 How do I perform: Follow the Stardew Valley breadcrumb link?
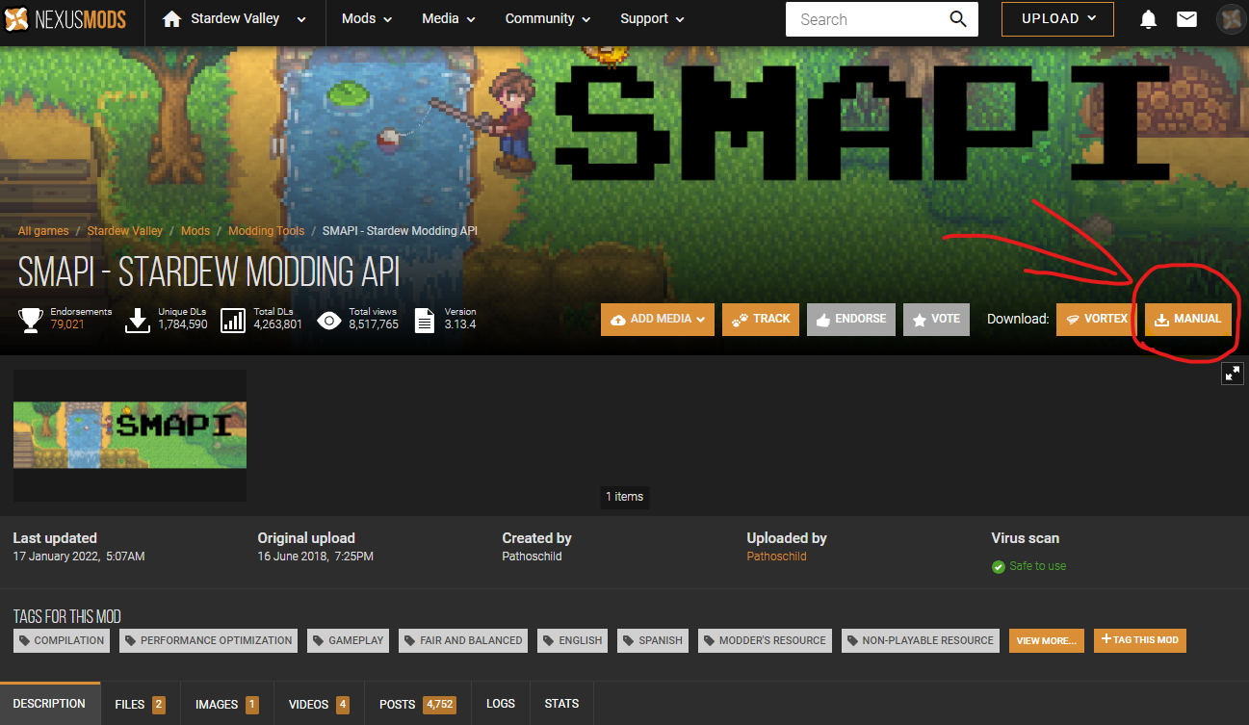point(125,231)
